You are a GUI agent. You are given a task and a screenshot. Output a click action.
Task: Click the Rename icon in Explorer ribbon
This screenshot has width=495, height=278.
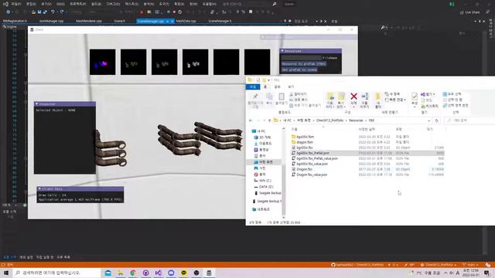364,96
